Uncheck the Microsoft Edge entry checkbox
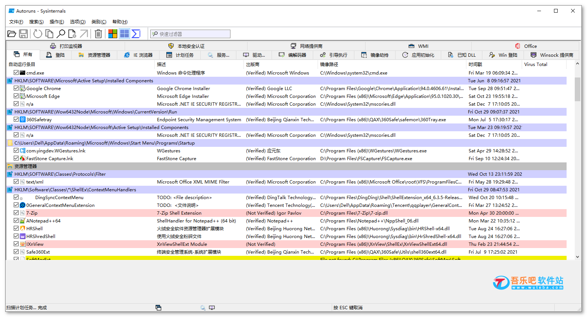The height and width of the screenshot is (317, 587). point(16,96)
